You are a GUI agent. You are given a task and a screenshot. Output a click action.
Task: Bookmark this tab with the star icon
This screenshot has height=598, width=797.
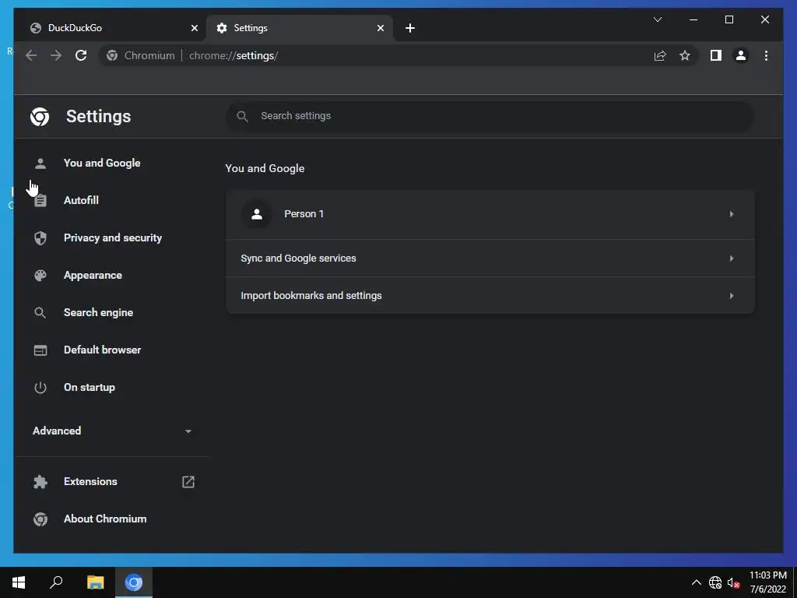pyautogui.click(x=685, y=55)
